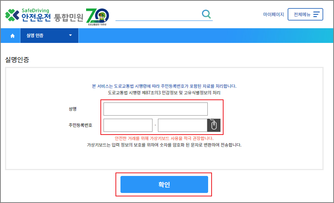
Task: Click second 주민등록번호 input box
Action: [x=183, y=125]
